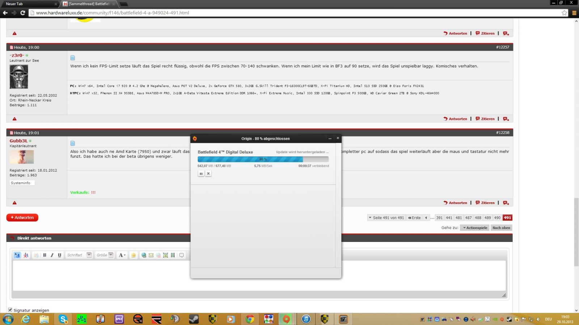Click the wrap quote speech-bubble icon

pyautogui.click(x=182, y=255)
